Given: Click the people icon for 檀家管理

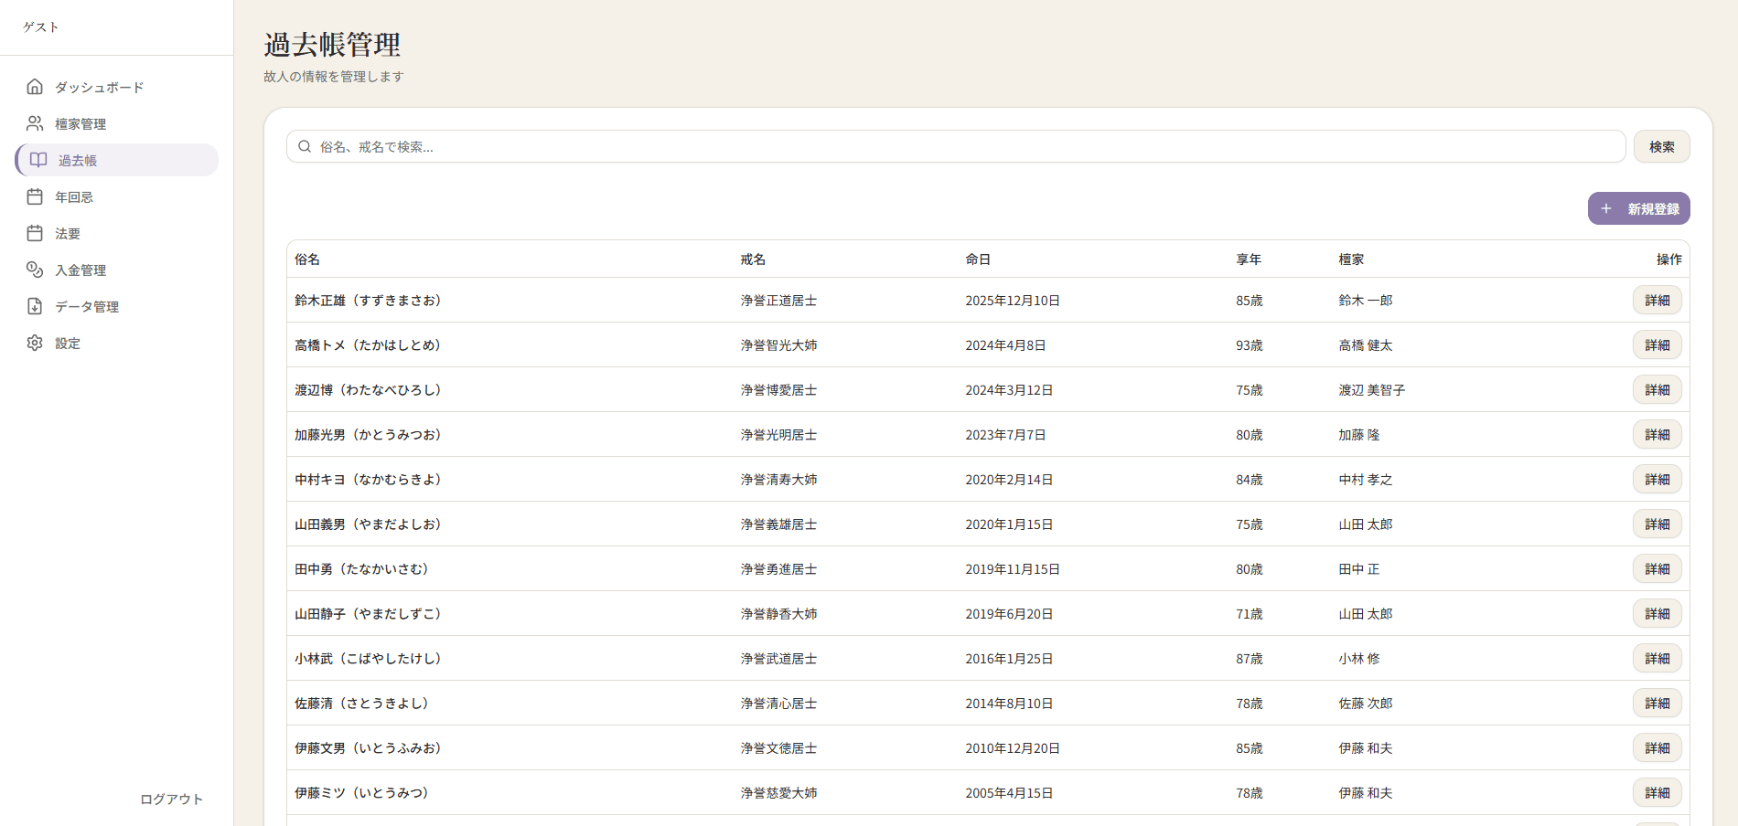Looking at the screenshot, I should pos(35,123).
